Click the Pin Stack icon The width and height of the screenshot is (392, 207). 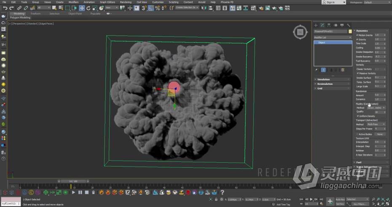click(316, 70)
